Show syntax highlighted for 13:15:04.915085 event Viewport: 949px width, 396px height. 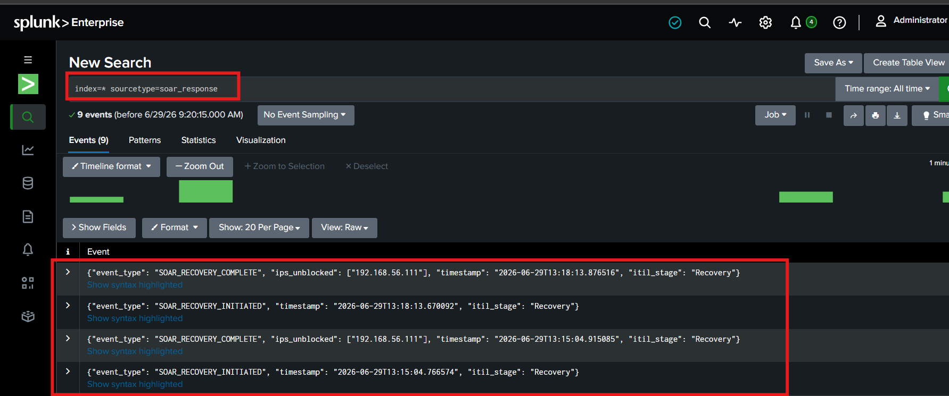point(135,351)
